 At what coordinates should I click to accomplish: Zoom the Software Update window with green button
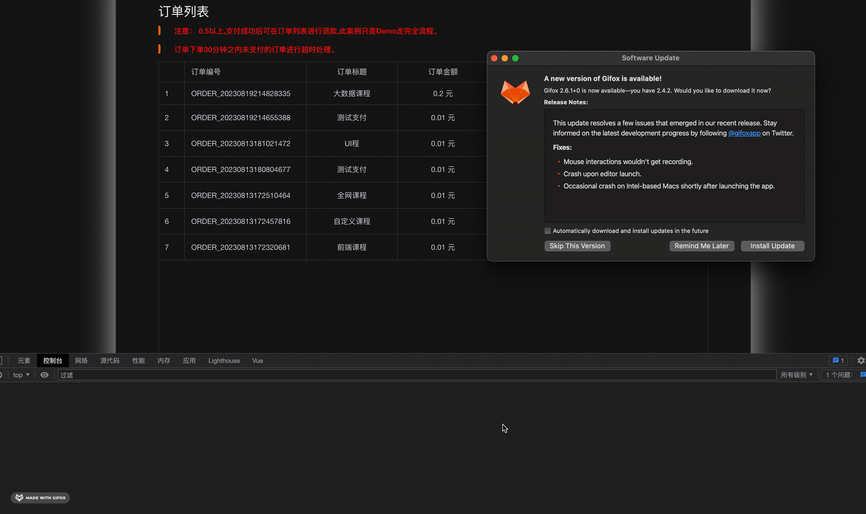[x=515, y=58]
